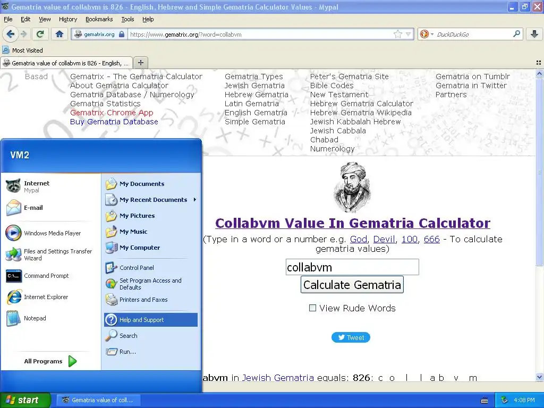This screenshot has width=544, height=408.
Task: Open the Gematrix Chrome App link
Action: 112,113
